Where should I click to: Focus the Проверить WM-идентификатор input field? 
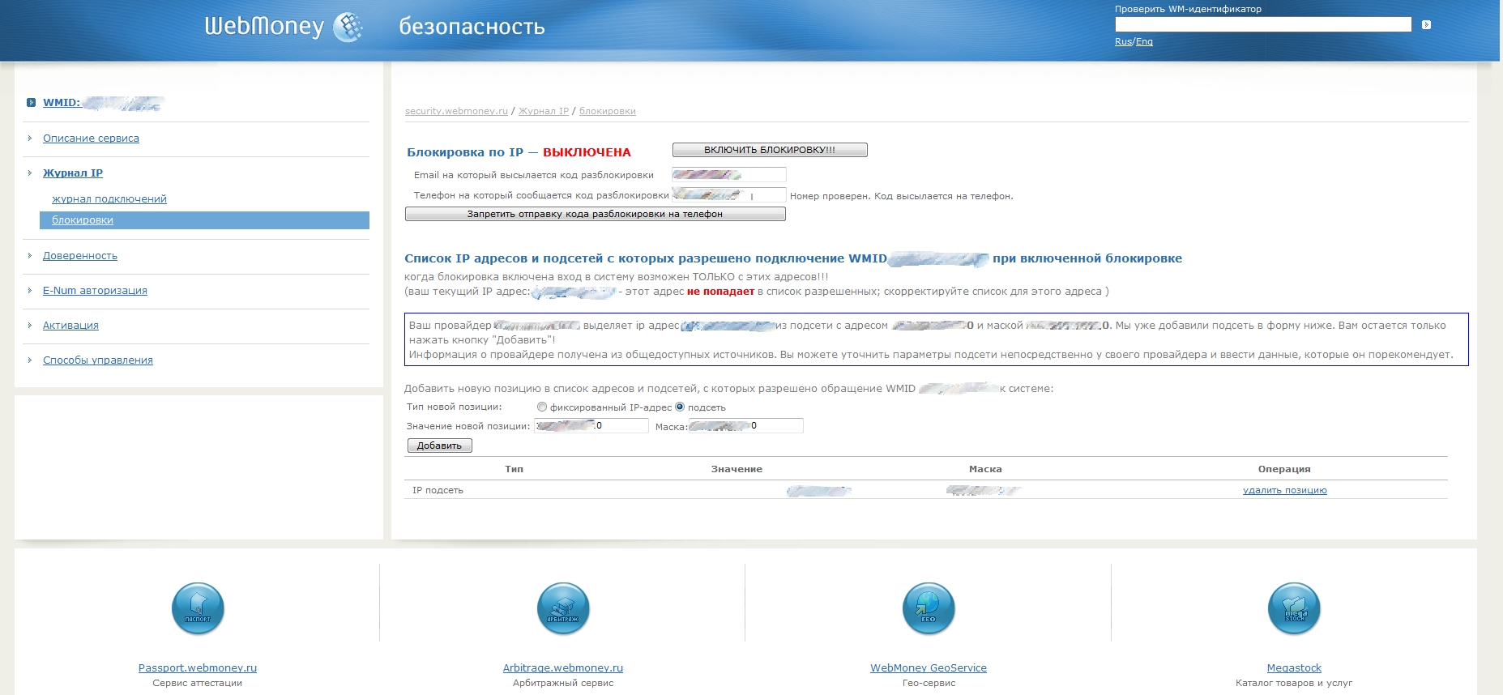[1263, 24]
